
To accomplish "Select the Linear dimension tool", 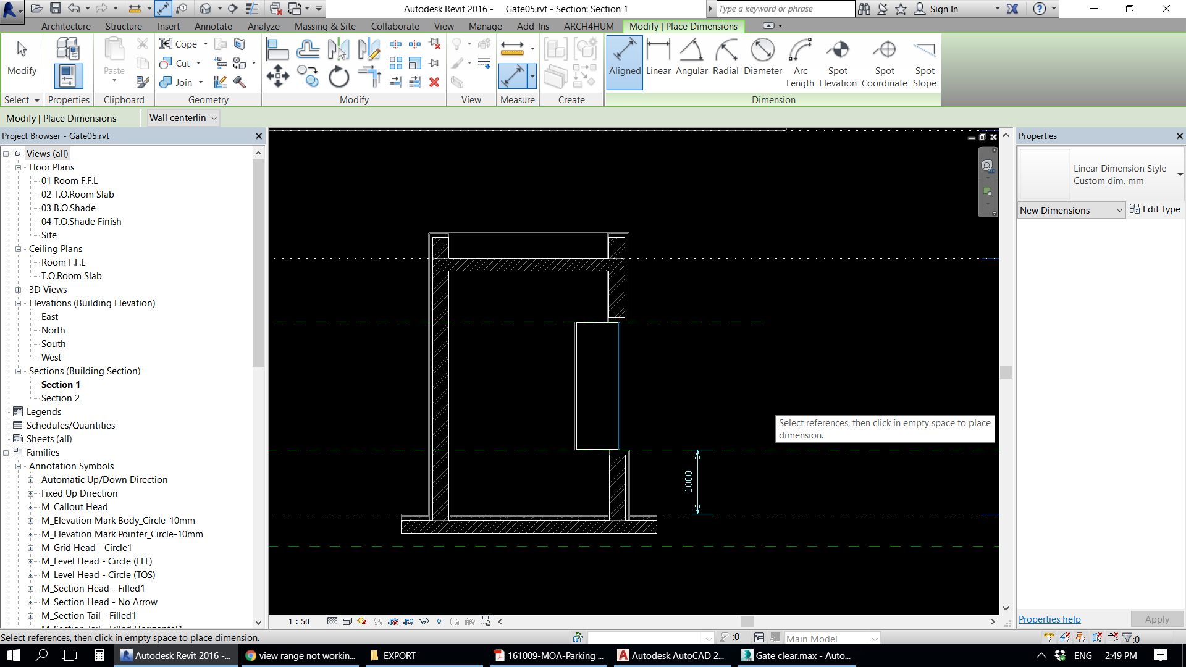I will [x=658, y=57].
